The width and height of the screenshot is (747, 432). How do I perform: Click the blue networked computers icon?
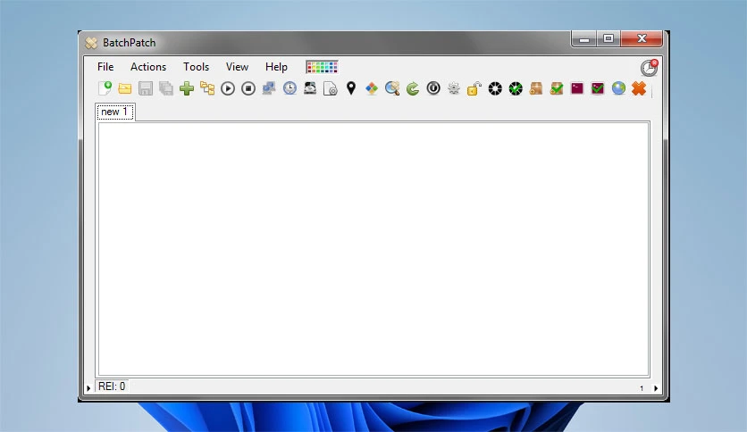pos(269,88)
